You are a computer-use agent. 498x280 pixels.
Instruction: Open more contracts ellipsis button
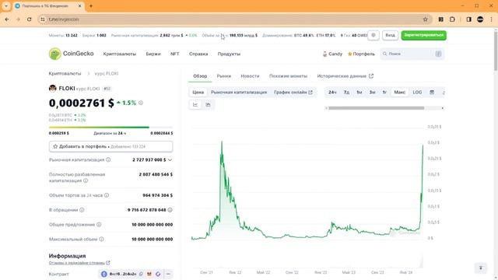coord(168,274)
